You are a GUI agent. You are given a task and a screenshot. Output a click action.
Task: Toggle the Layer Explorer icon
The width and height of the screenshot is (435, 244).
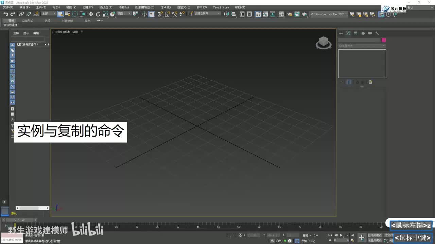pos(249,14)
